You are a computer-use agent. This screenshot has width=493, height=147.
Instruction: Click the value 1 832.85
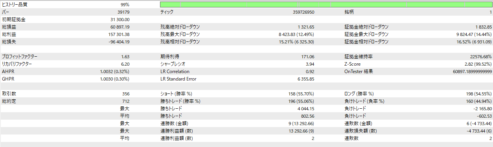point(484,27)
